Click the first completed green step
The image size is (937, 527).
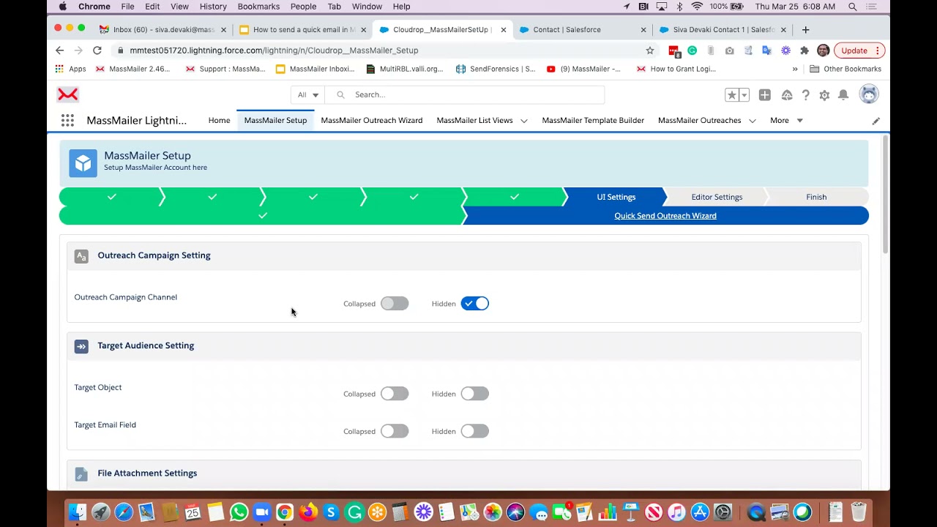tap(111, 197)
